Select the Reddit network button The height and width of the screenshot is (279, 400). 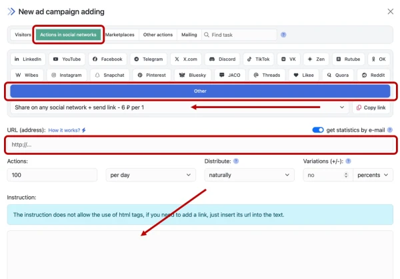point(373,75)
